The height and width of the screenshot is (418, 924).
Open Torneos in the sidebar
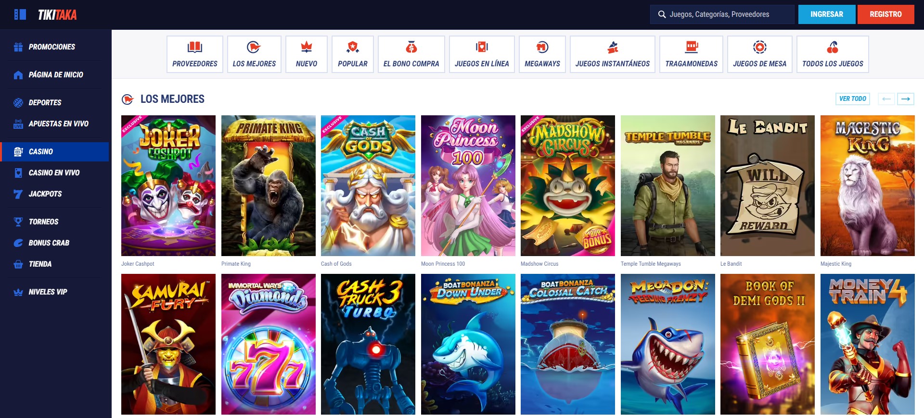[54, 222]
